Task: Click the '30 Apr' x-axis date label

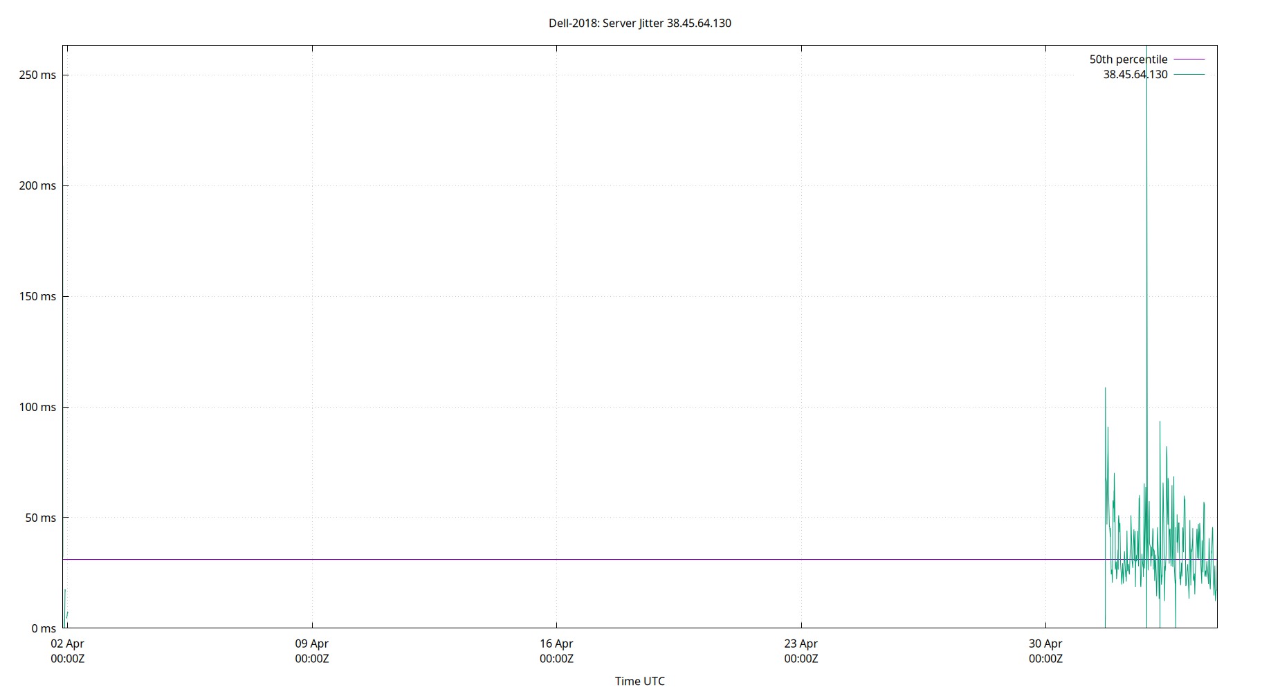Action: [1045, 644]
